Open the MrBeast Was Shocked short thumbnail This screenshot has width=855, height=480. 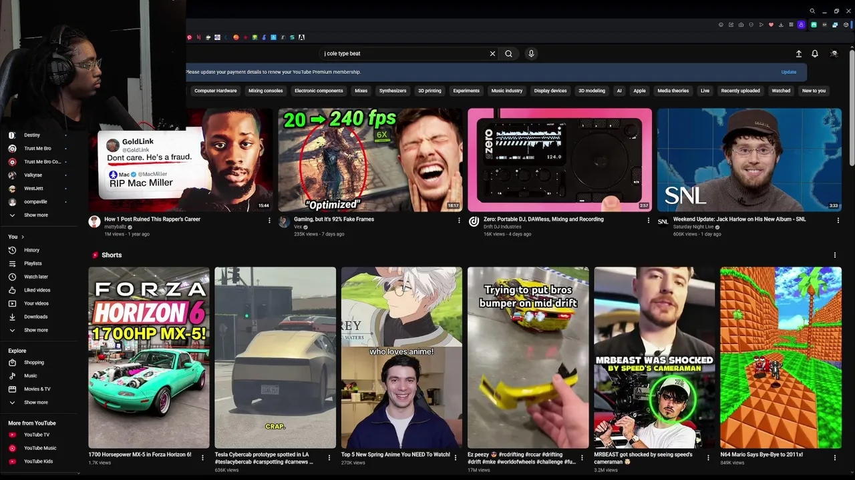[654, 357]
